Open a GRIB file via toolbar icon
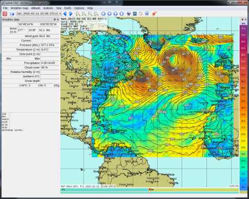 point(12,14)
